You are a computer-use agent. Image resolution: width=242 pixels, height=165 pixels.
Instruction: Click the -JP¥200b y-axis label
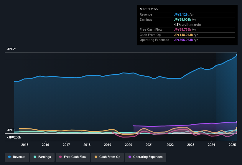coord(14,137)
